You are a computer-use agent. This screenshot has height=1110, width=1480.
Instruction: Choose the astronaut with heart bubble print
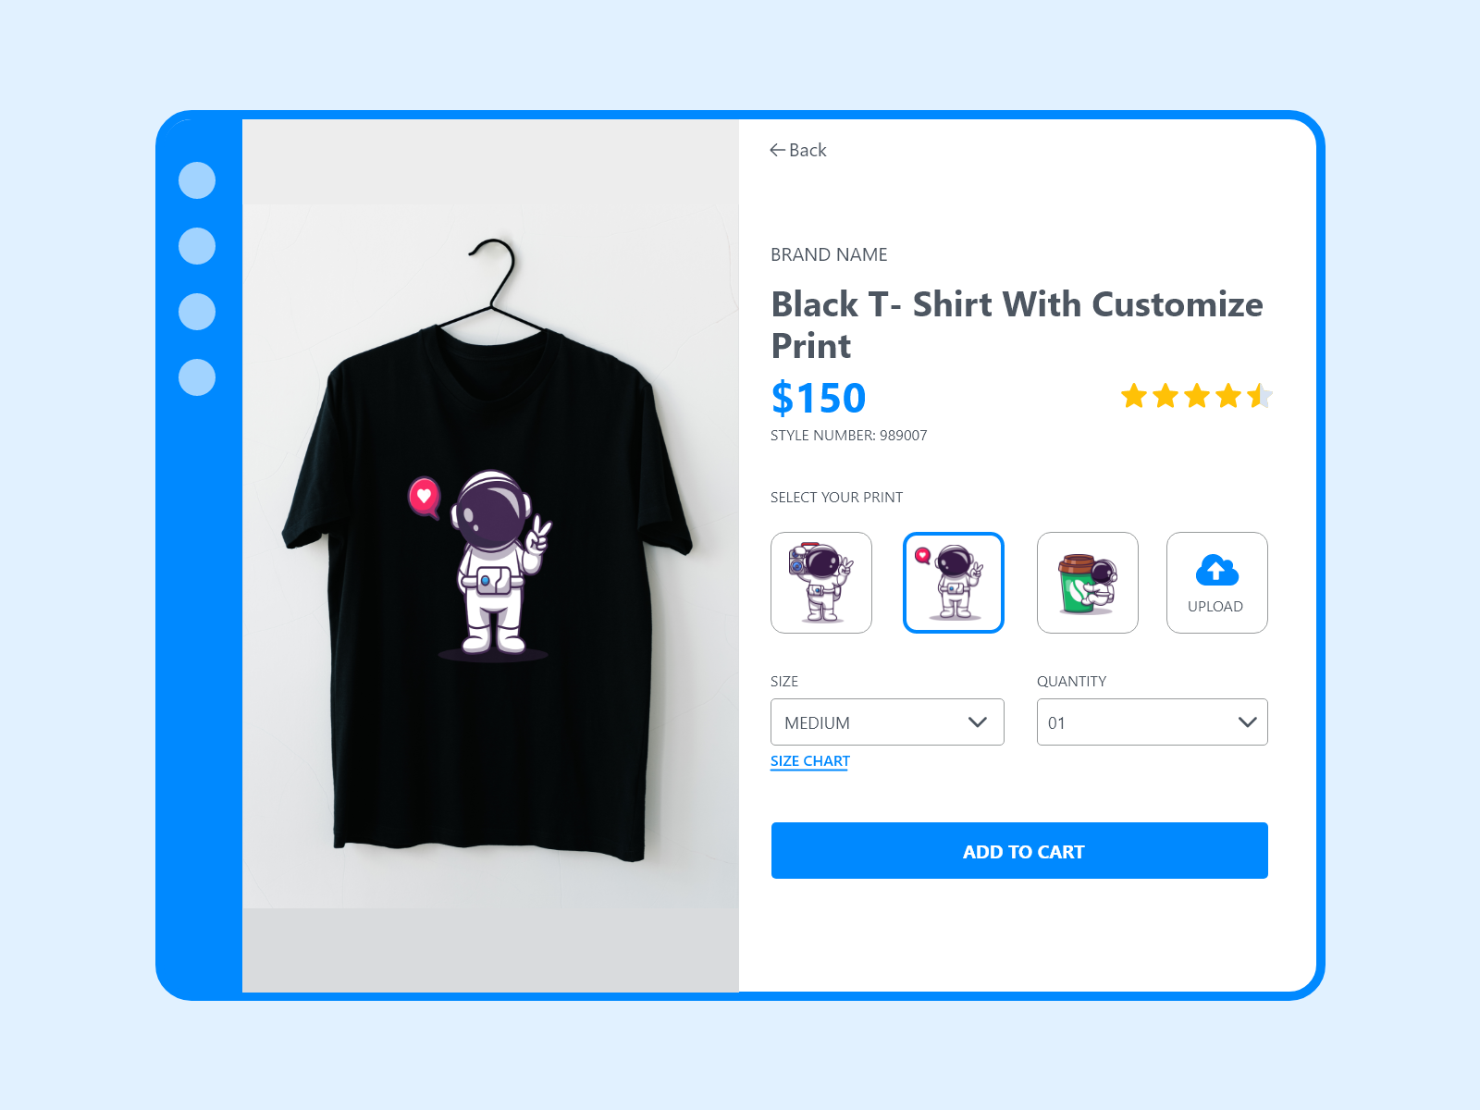[x=954, y=583]
